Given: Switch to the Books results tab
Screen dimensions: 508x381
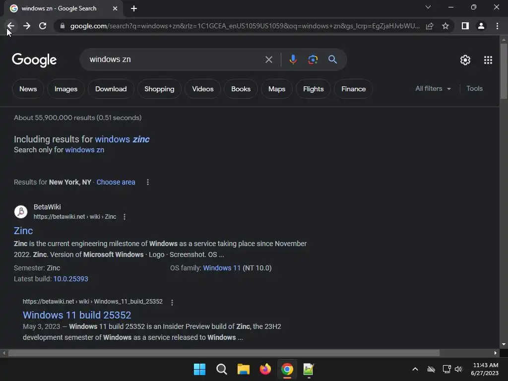Looking at the screenshot, I should [241, 89].
